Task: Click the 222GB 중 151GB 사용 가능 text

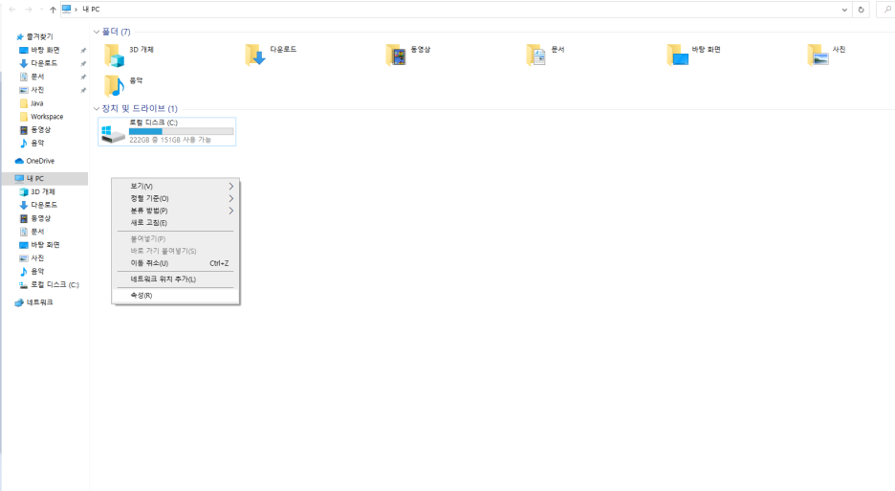Action: point(170,140)
